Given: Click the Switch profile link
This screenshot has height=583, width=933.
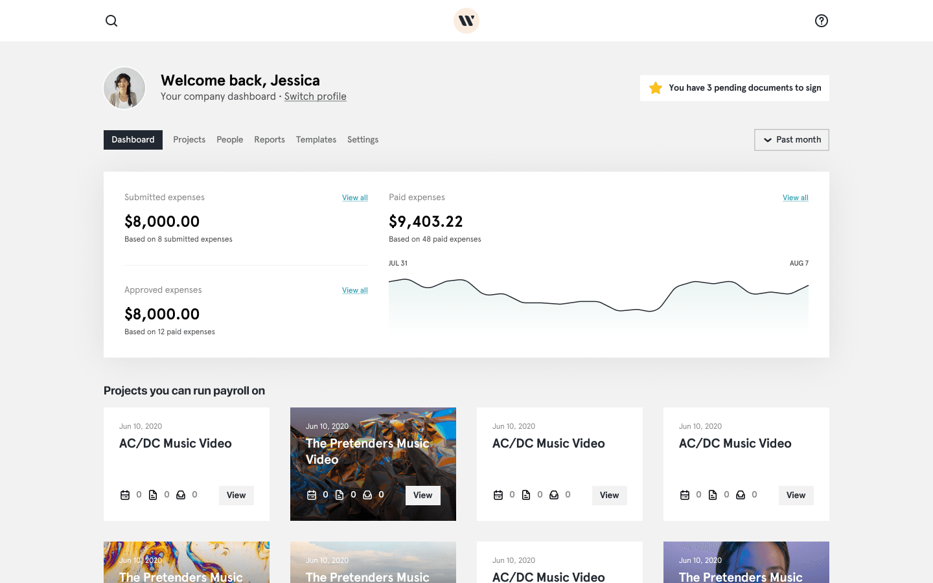Looking at the screenshot, I should point(316,97).
